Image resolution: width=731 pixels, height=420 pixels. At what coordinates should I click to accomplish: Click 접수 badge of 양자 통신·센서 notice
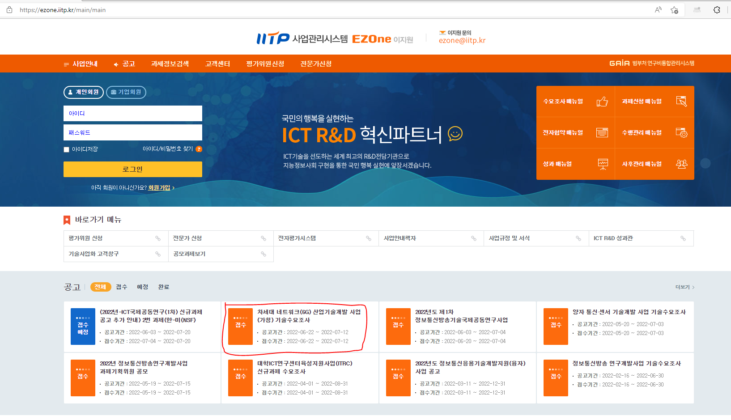coord(556,327)
